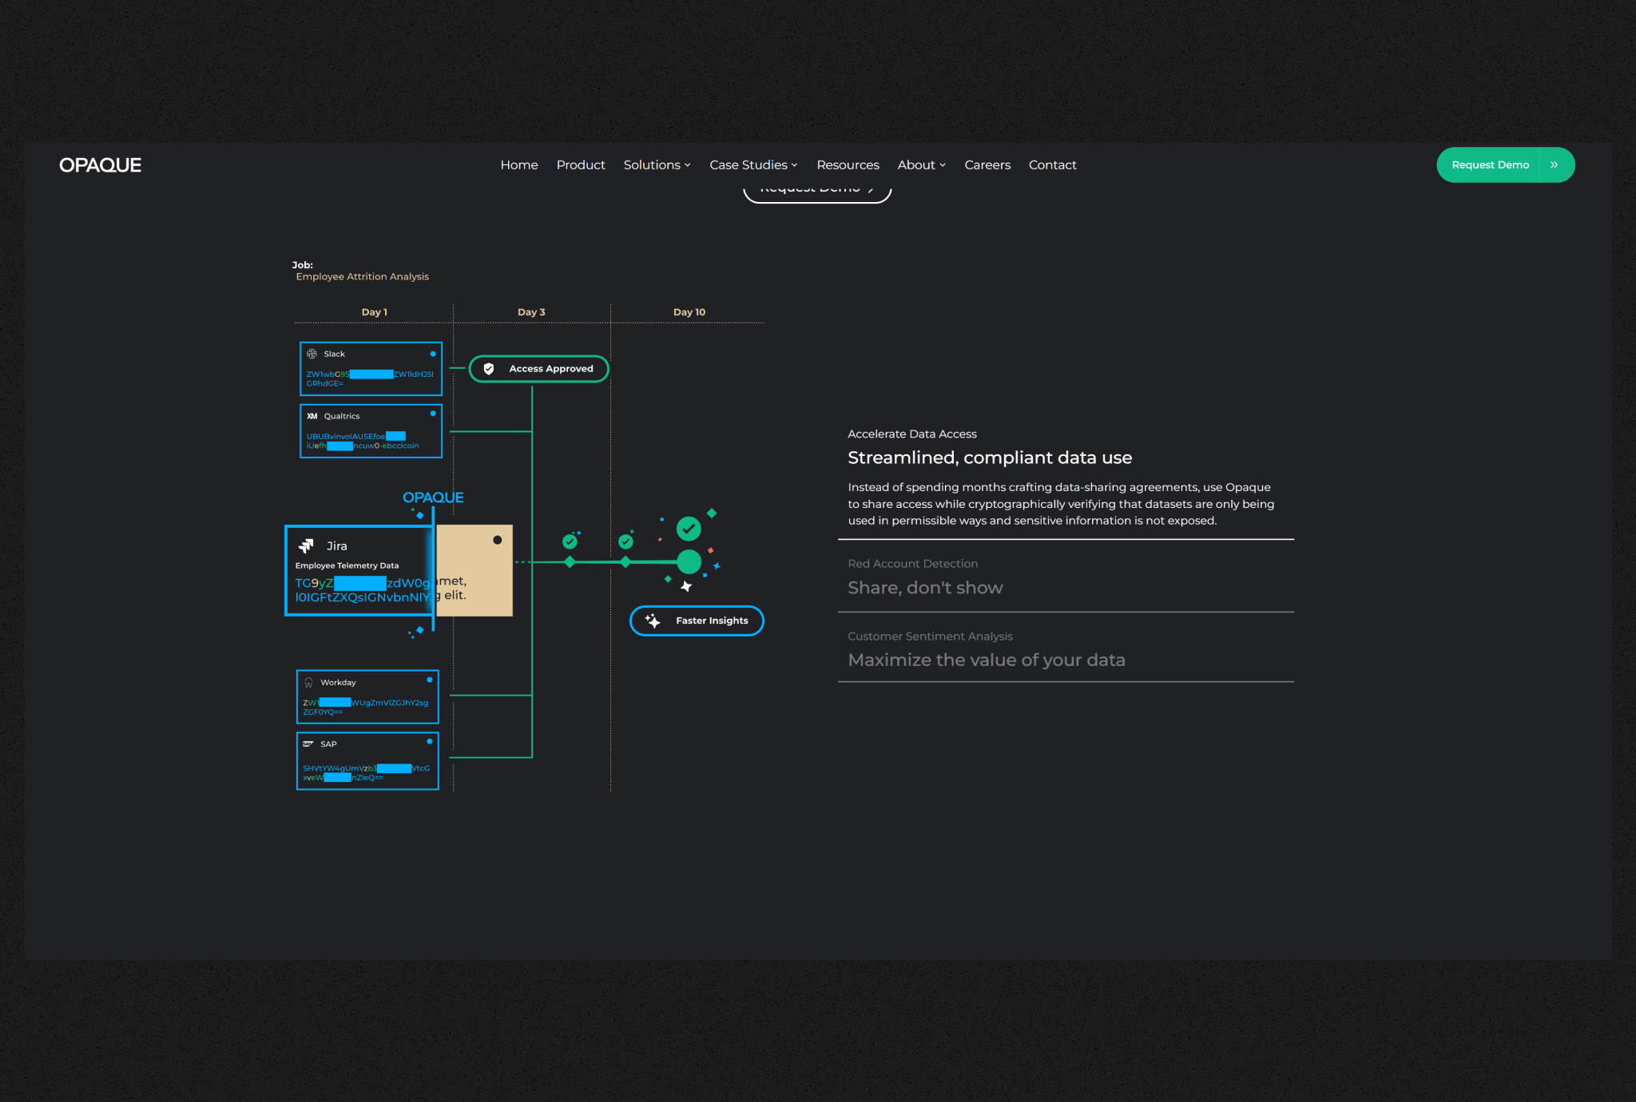1636x1102 pixels.
Task: Click the Jira logo icon
Action: 306,546
